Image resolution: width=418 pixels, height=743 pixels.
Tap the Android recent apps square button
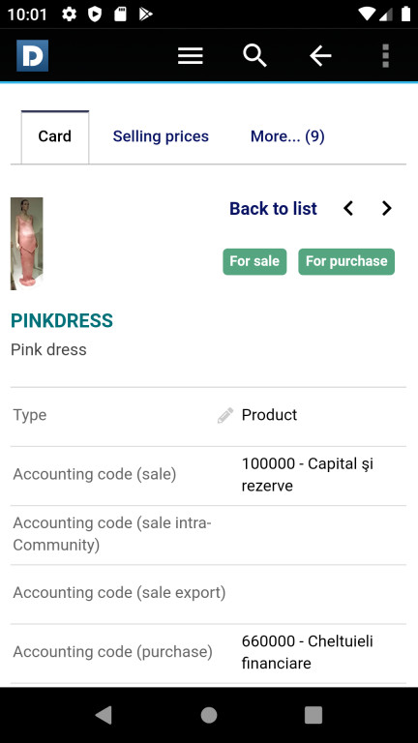(x=313, y=715)
